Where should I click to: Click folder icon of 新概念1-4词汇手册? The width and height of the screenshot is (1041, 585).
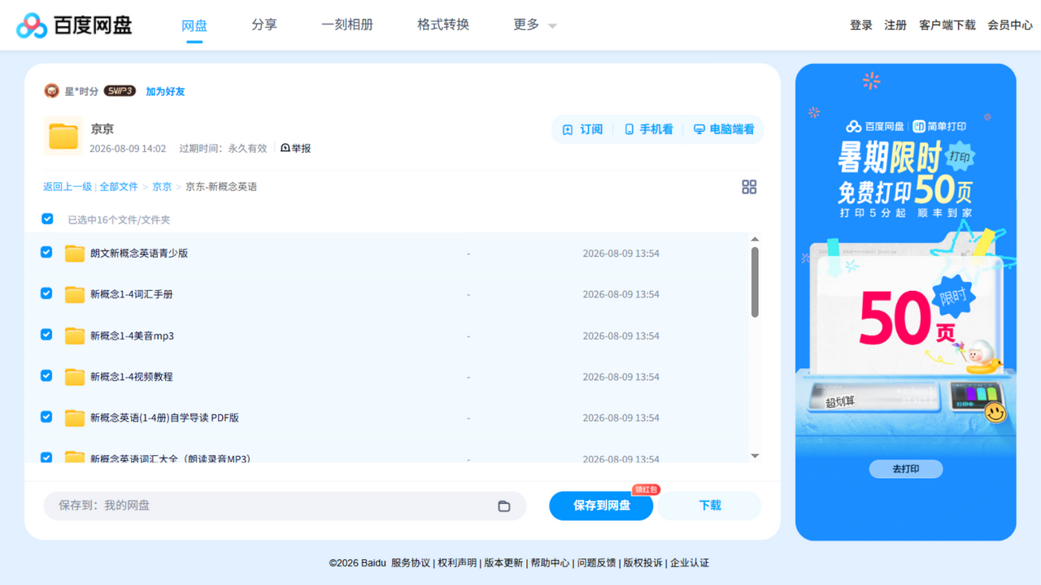[x=75, y=294]
